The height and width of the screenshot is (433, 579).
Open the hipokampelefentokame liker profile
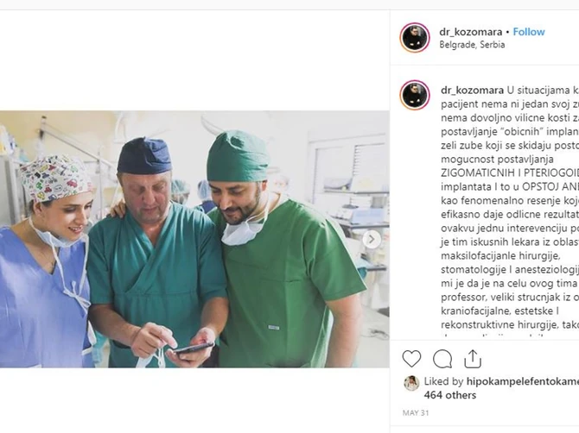click(x=523, y=381)
